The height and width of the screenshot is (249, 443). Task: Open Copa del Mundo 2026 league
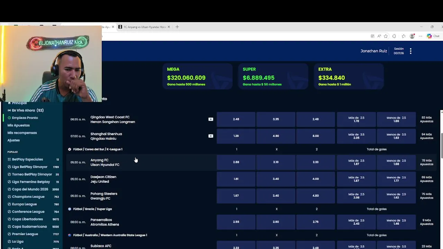(33, 190)
